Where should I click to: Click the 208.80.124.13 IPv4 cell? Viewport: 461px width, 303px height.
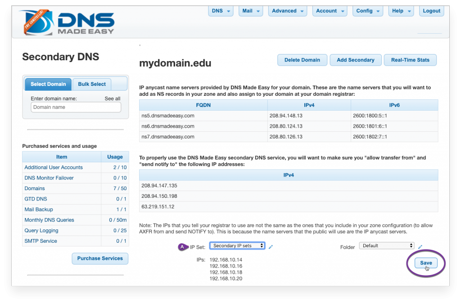309,126
